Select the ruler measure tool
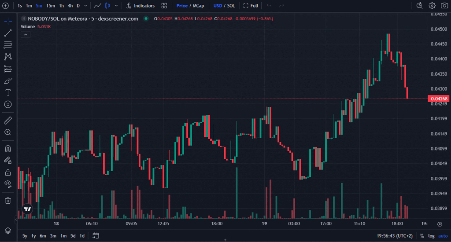The image size is (451, 242). (8, 120)
